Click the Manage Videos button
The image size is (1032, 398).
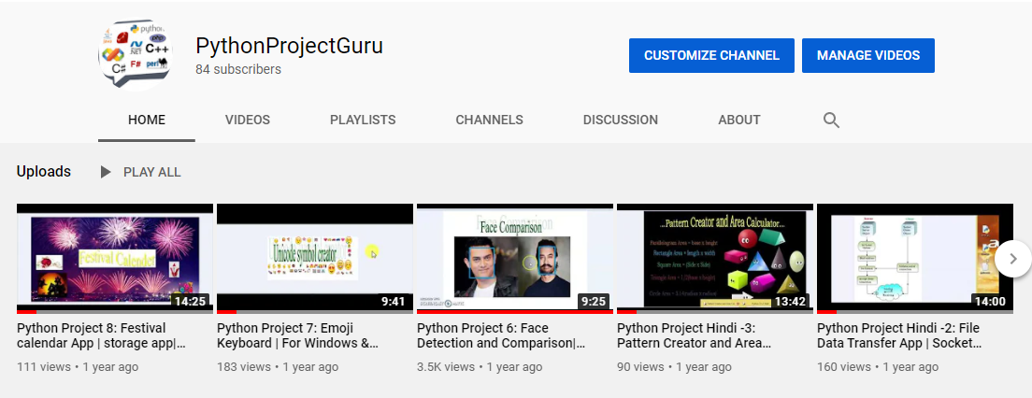(x=868, y=55)
